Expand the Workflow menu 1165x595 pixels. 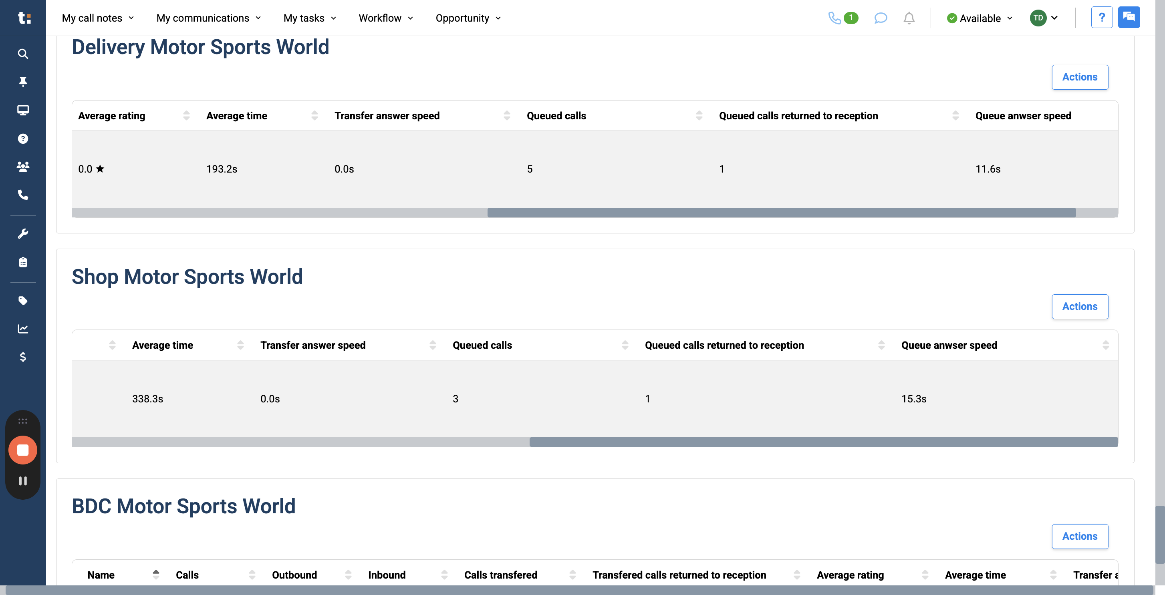coord(385,18)
